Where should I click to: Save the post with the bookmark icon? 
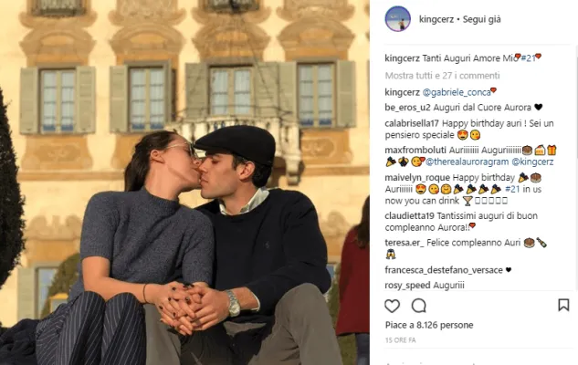click(x=563, y=306)
